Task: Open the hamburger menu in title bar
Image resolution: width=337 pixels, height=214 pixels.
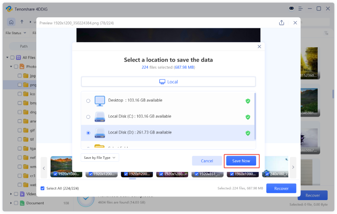Action: tap(300, 8)
